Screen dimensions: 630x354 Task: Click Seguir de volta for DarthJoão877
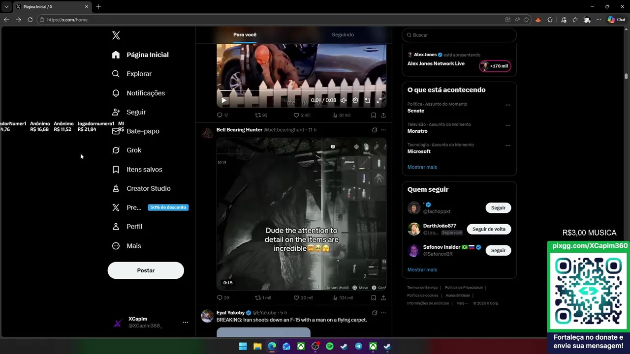[489, 229]
